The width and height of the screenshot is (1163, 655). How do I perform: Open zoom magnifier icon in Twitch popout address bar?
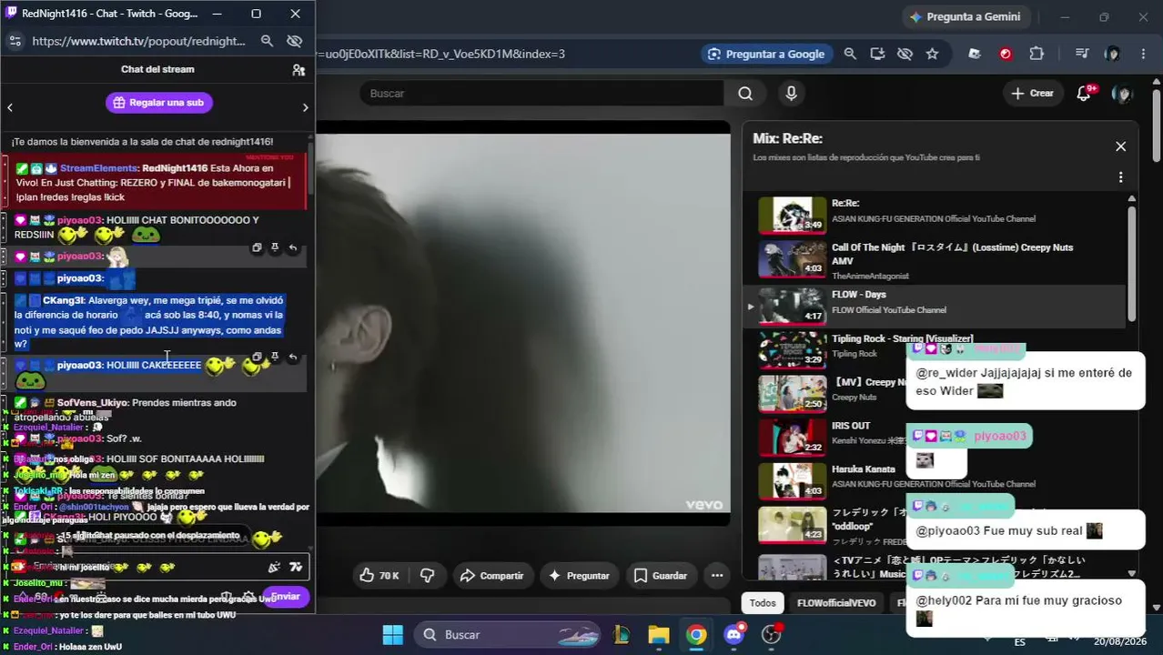[267, 41]
